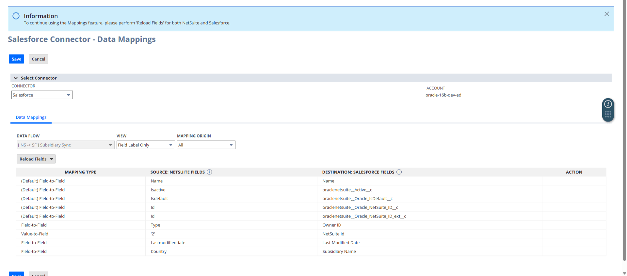Select the Isdefault source field cell

(231, 199)
